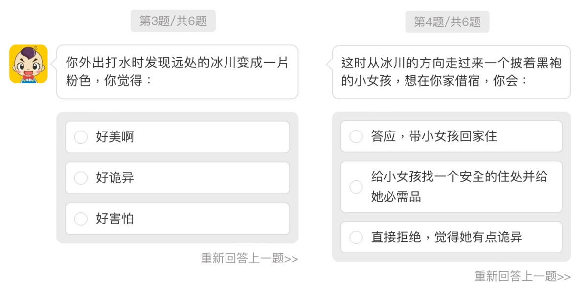Click the 第3题/共6题 progress label
Viewport: 587px width, 307px height.
173,21
